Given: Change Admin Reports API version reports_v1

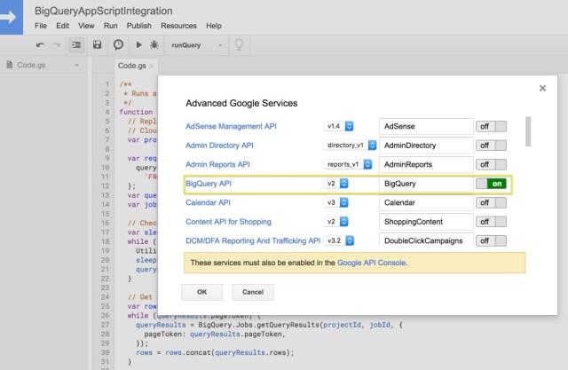Looking at the screenshot, I should point(347,164).
